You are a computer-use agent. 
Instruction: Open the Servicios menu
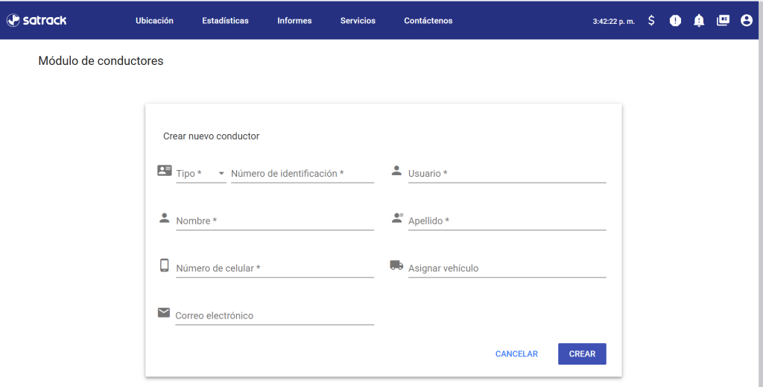pyautogui.click(x=358, y=20)
